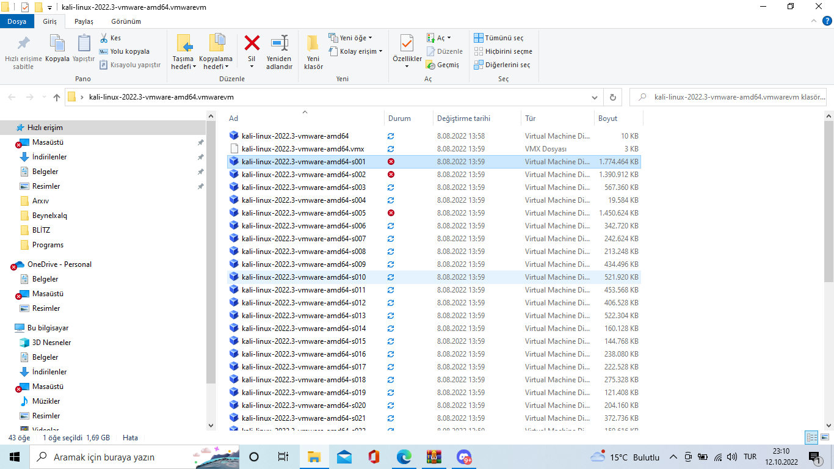Switch to Paylaş ribbon tab

84,21
